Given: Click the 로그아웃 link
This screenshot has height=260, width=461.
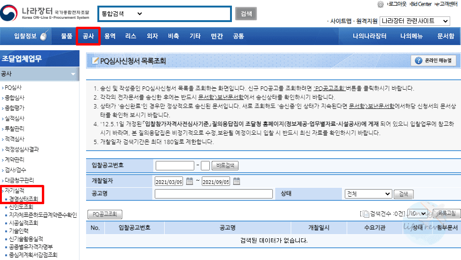Looking at the screenshot, I should pos(397,4).
